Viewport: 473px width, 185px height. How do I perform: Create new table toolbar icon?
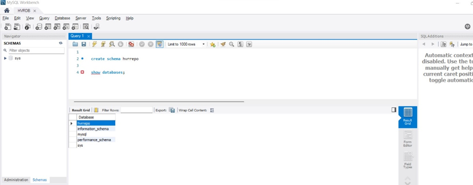(x=48, y=27)
